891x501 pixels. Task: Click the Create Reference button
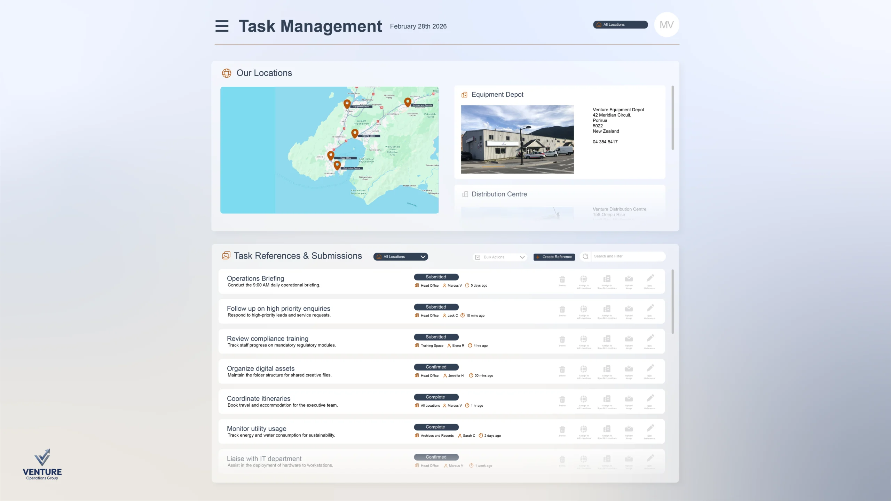click(x=554, y=257)
